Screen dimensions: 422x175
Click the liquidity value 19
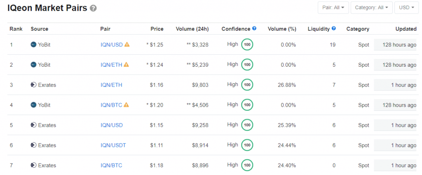coord(333,44)
